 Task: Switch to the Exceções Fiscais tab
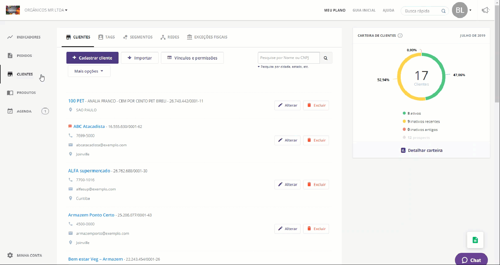pyautogui.click(x=207, y=37)
